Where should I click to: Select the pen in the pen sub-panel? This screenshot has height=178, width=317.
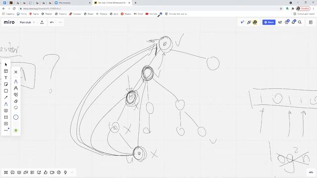pos(16,82)
